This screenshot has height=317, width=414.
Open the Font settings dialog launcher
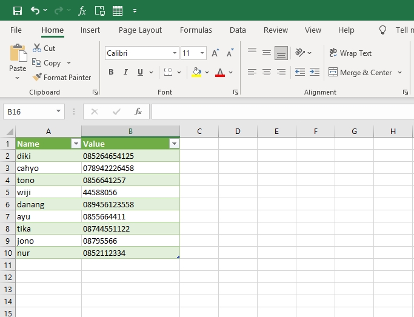click(236, 92)
